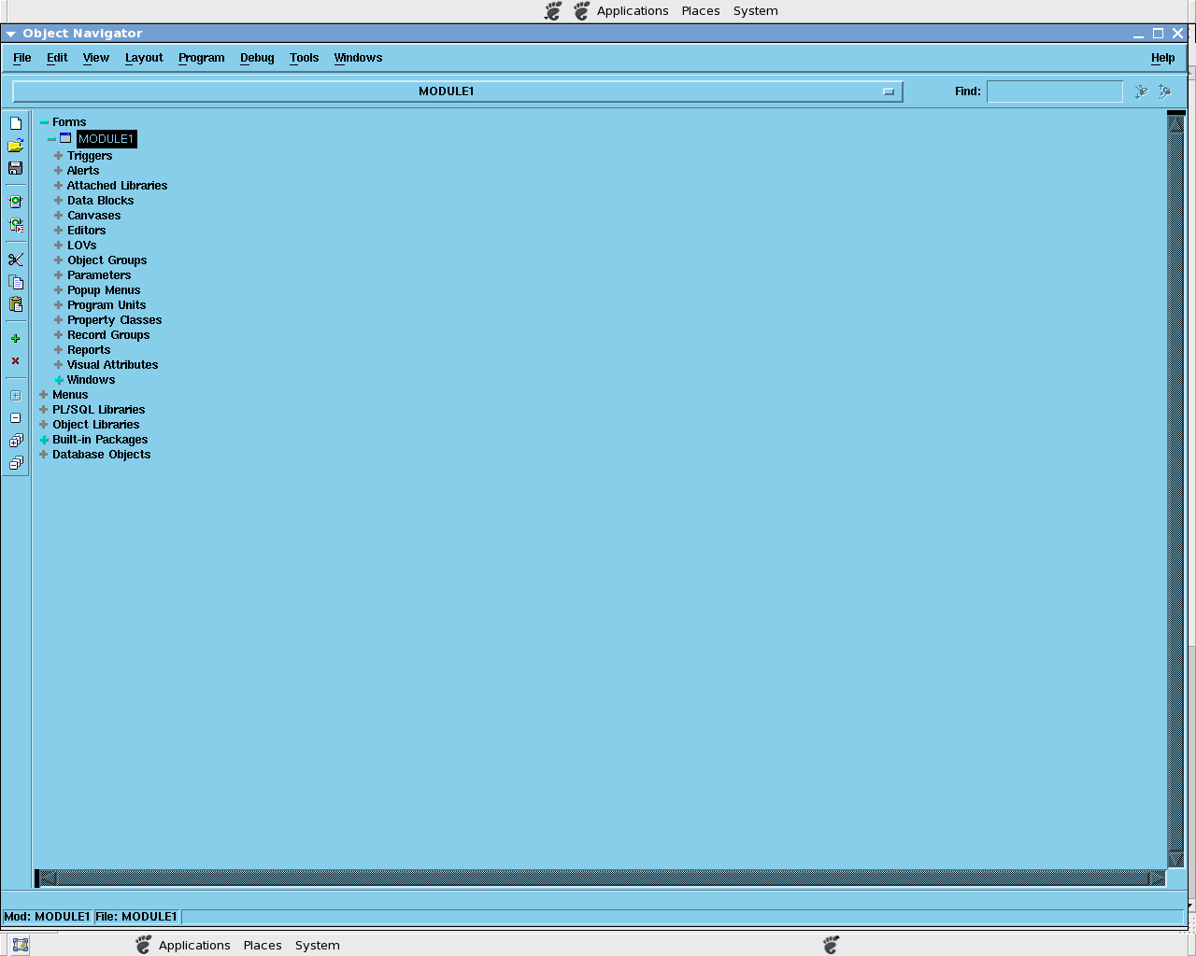This screenshot has height=956, width=1196.
Task: Click the Cut scissors icon
Action: tap(15, 260)
